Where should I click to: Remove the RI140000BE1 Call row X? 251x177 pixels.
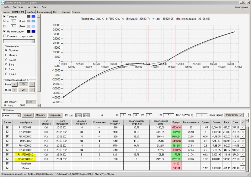coord(243,150)
